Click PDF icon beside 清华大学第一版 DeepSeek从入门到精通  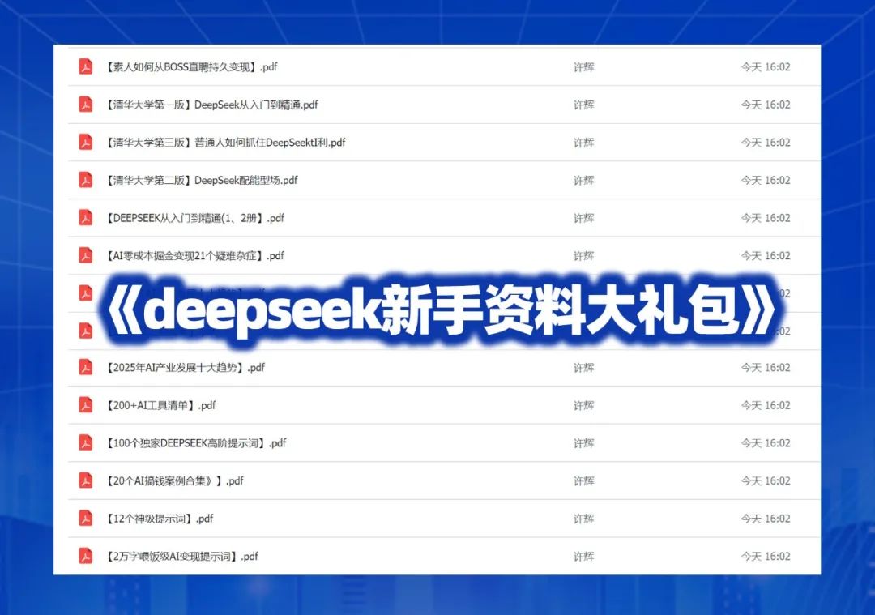[85, 105]
